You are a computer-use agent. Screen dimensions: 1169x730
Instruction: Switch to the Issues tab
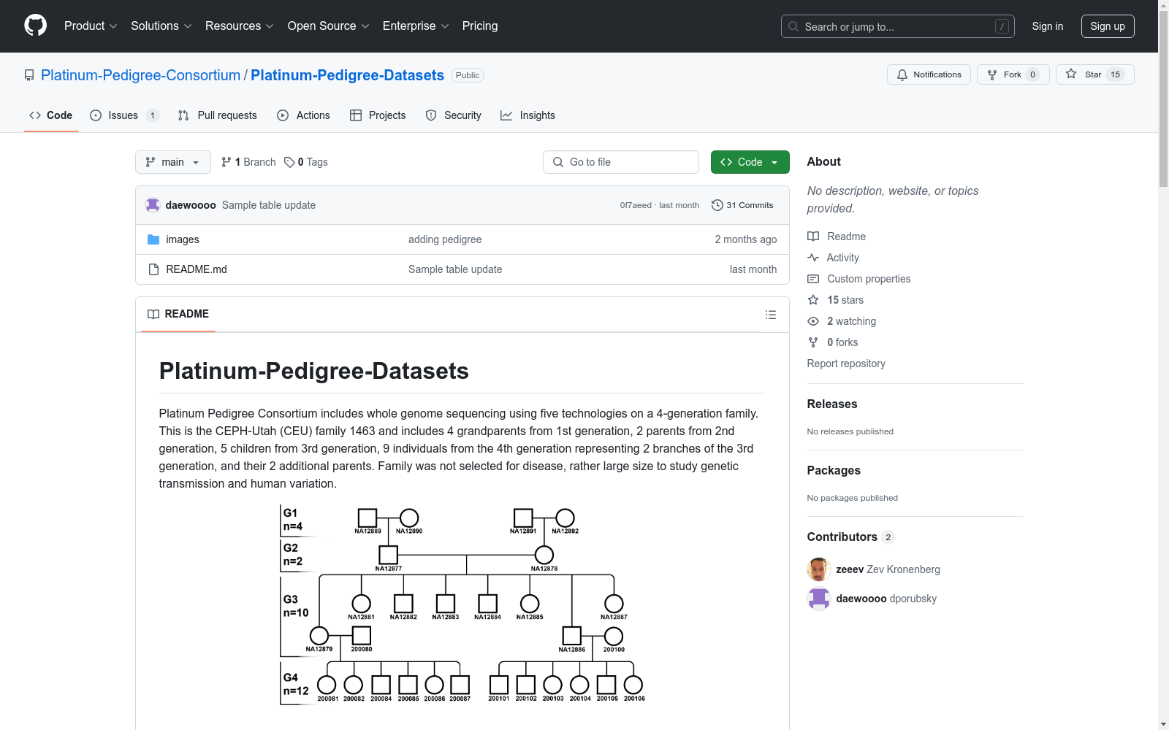(124, 115)
